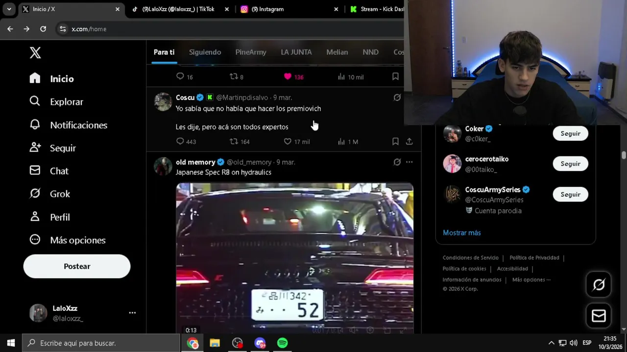
Task: Switch to LA JUNTA tab
Action: (296, 52)
